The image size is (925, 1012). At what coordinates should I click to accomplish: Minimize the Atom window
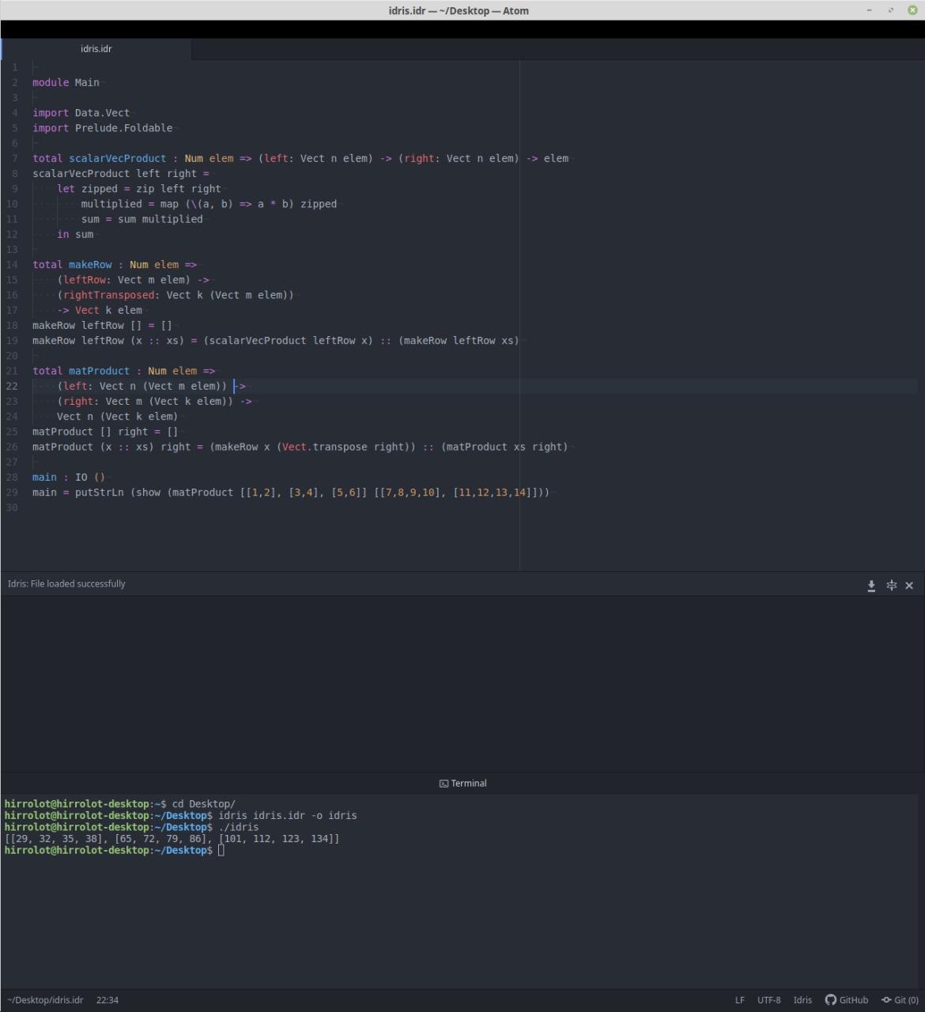pyautogui.click(x=870, y=10)
